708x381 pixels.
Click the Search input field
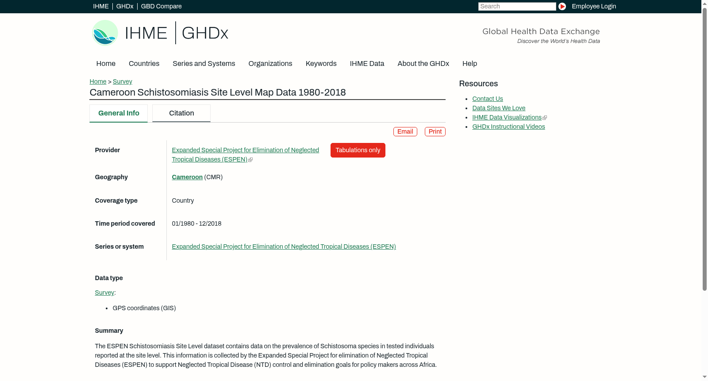[517, 6]
